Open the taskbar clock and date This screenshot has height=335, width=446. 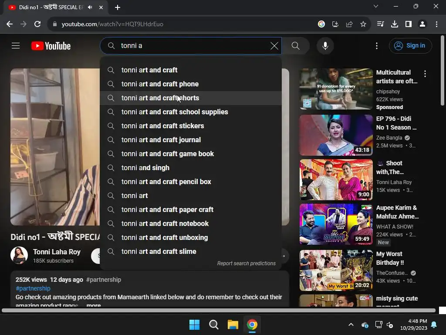(x=414, y=325)
